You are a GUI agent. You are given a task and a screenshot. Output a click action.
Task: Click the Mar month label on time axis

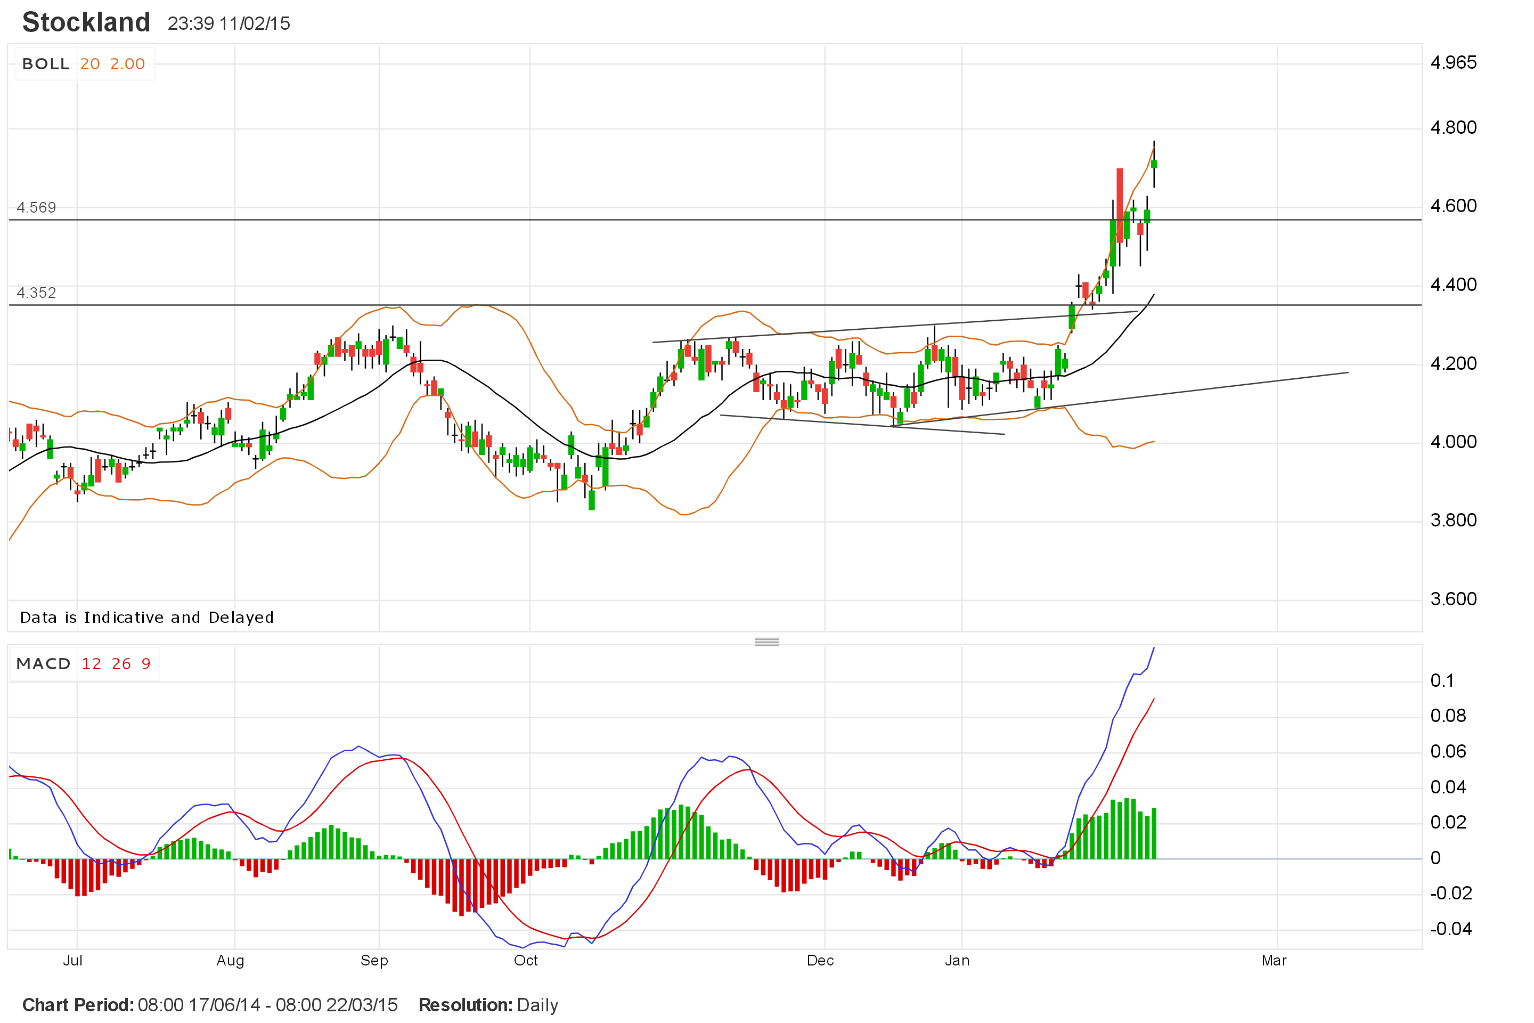(1274, 960)
